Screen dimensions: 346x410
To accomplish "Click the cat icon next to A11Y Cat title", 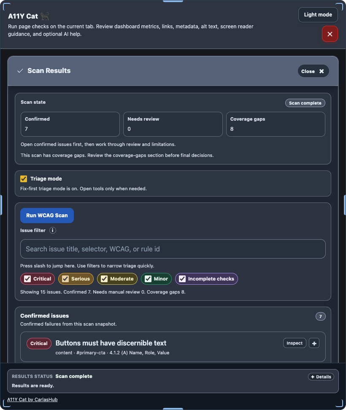I will 45,16.
